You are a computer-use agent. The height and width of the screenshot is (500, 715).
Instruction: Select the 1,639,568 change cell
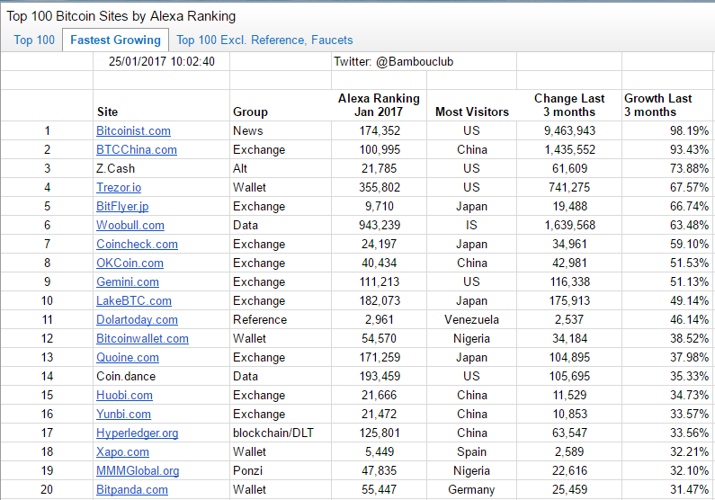point(569,225)
